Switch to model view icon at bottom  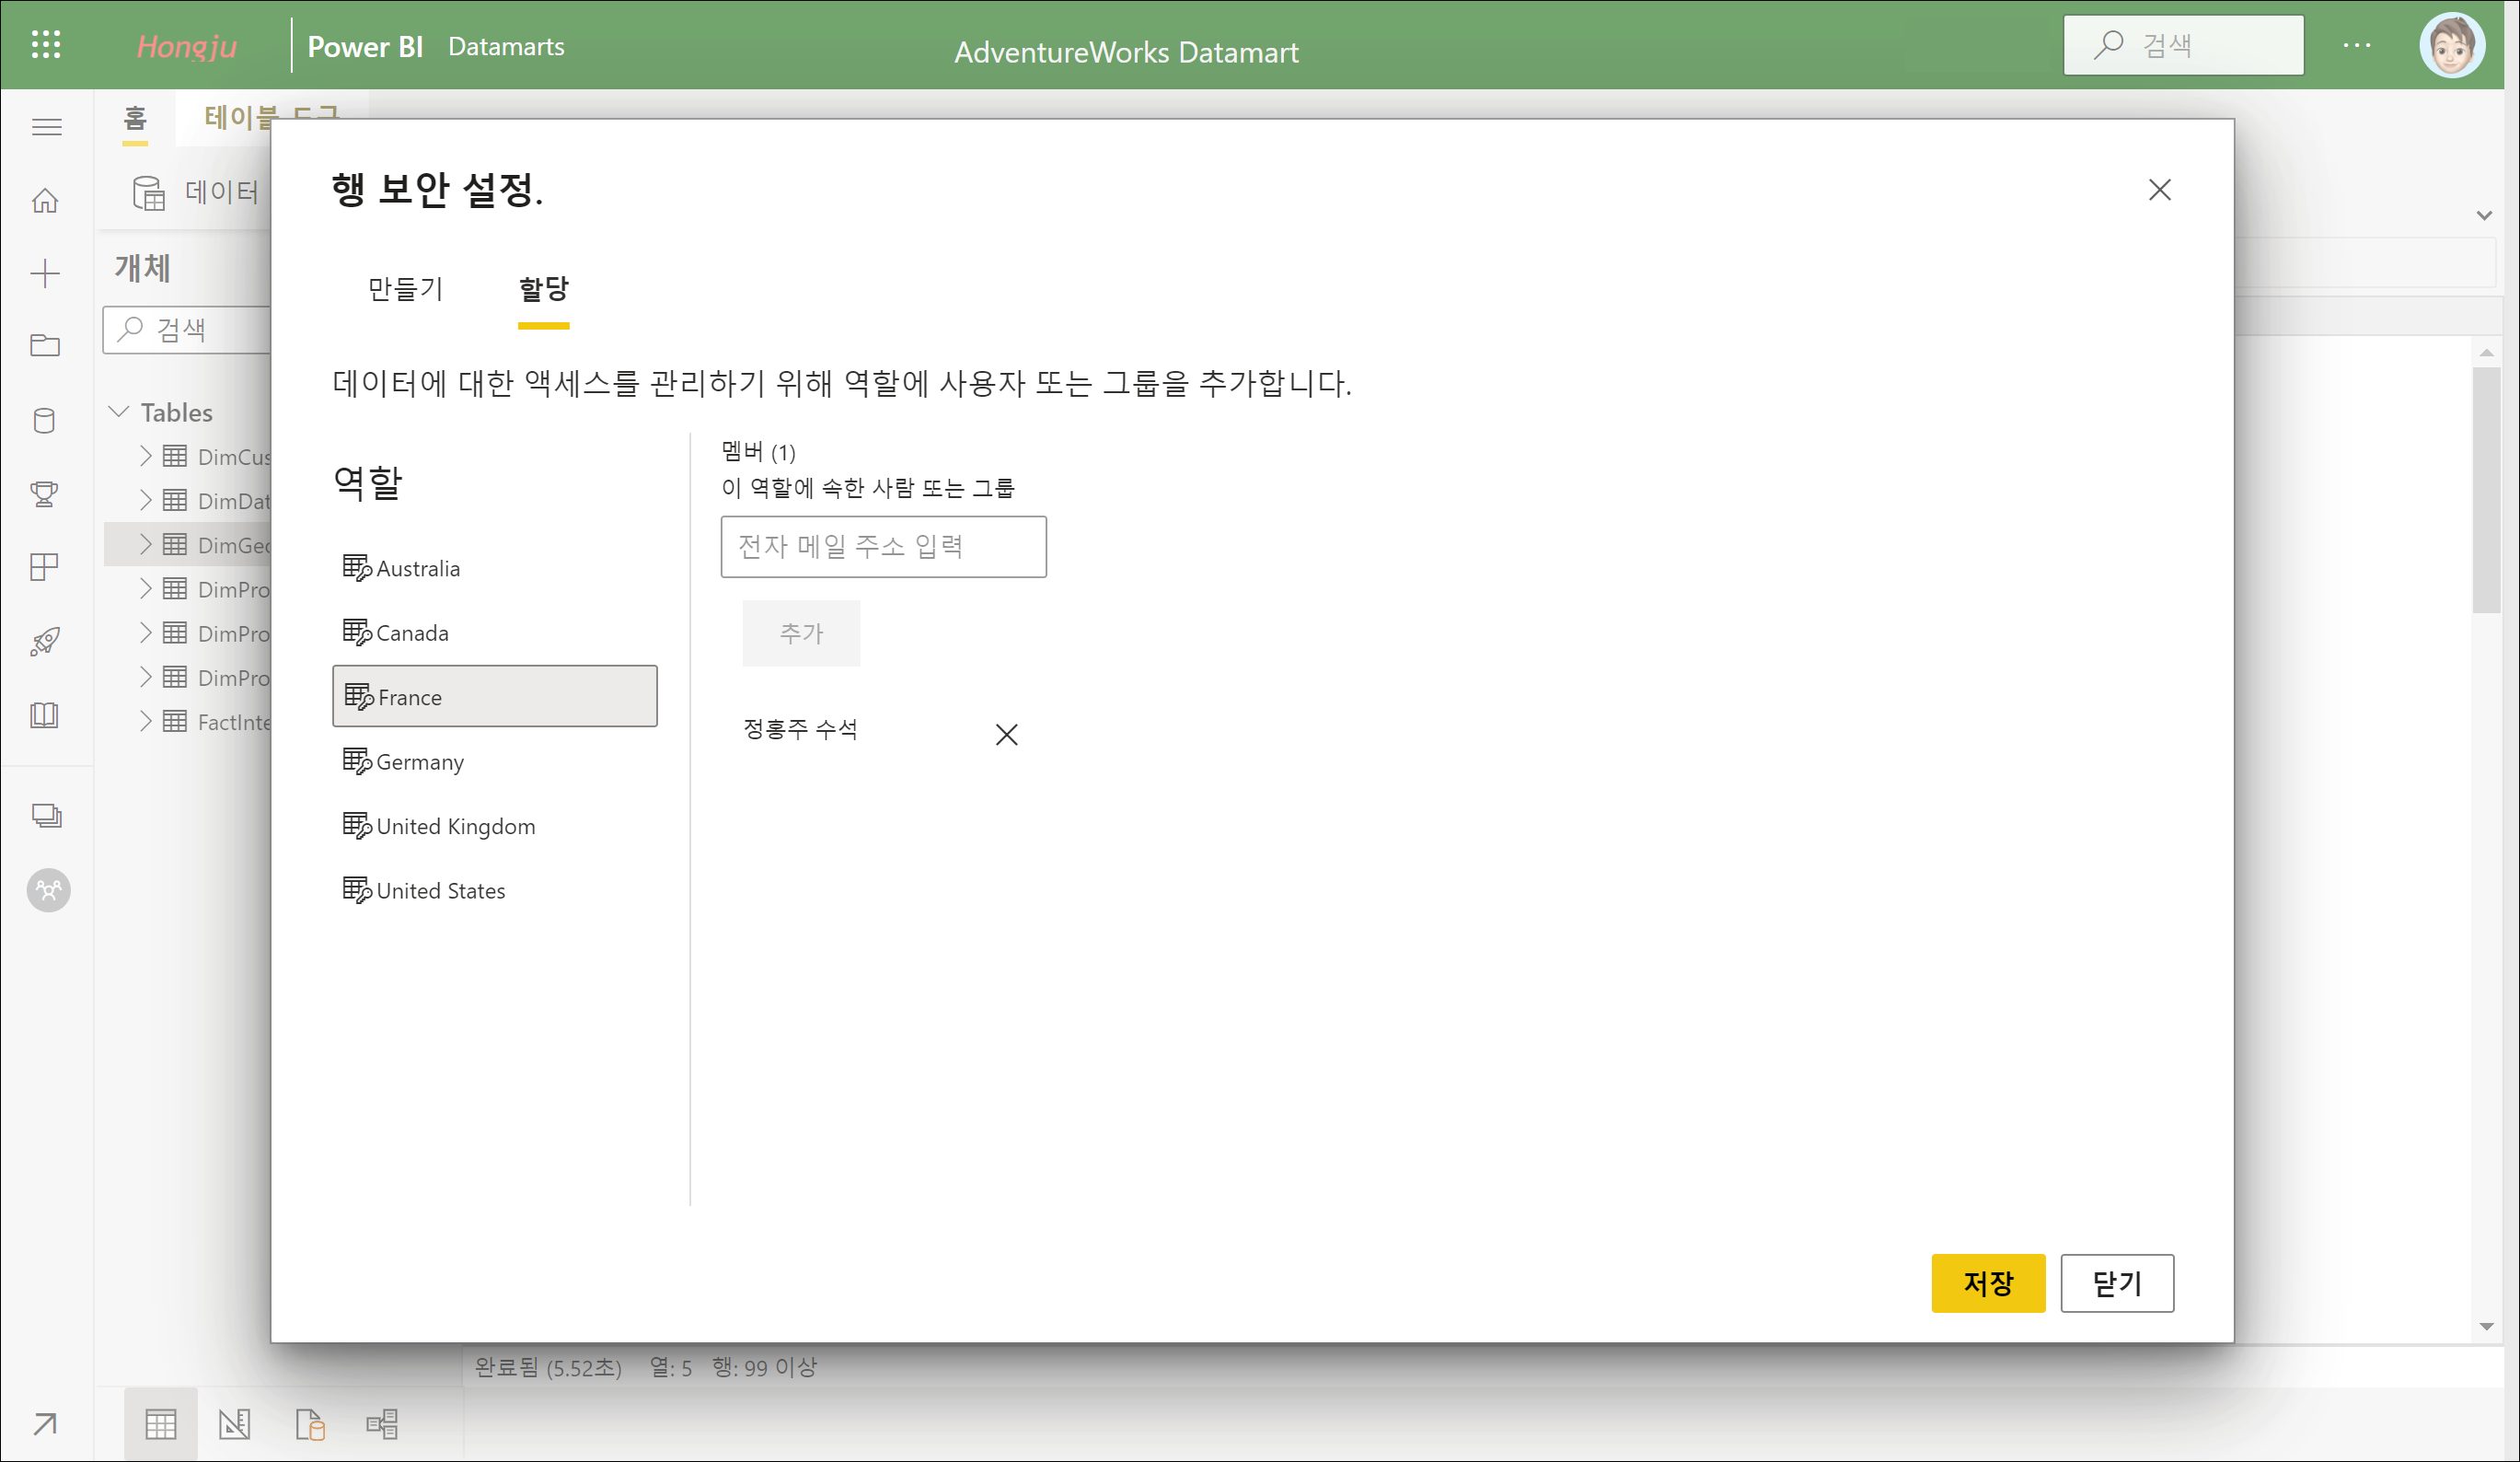pyautogui.click(x=381, y=1423)
